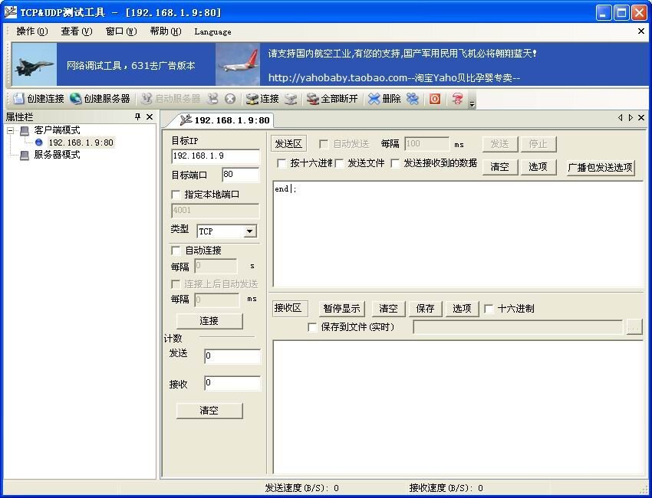Close the 属性栏 panel
This screenshot has height=498, width=652.
pos(150,116)
